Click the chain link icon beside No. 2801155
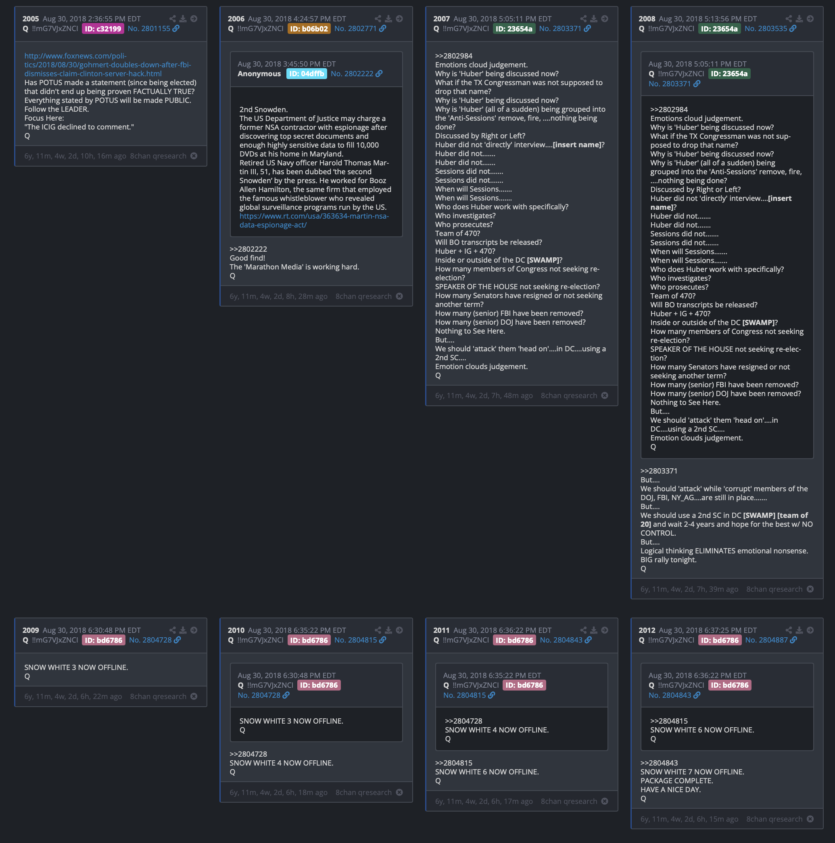This screenshot has width=835, height=843. (176, 28)
